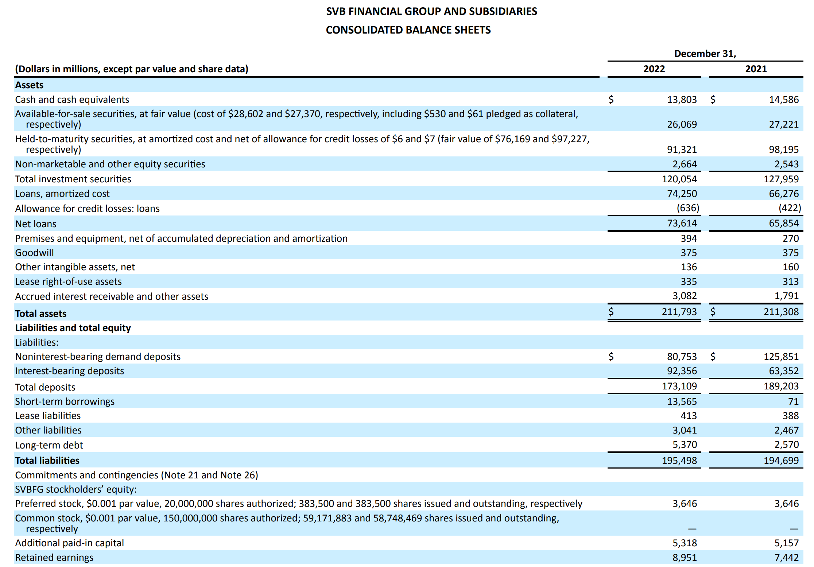Click the Consolidated Balance Sheets heading

[408, 30]
